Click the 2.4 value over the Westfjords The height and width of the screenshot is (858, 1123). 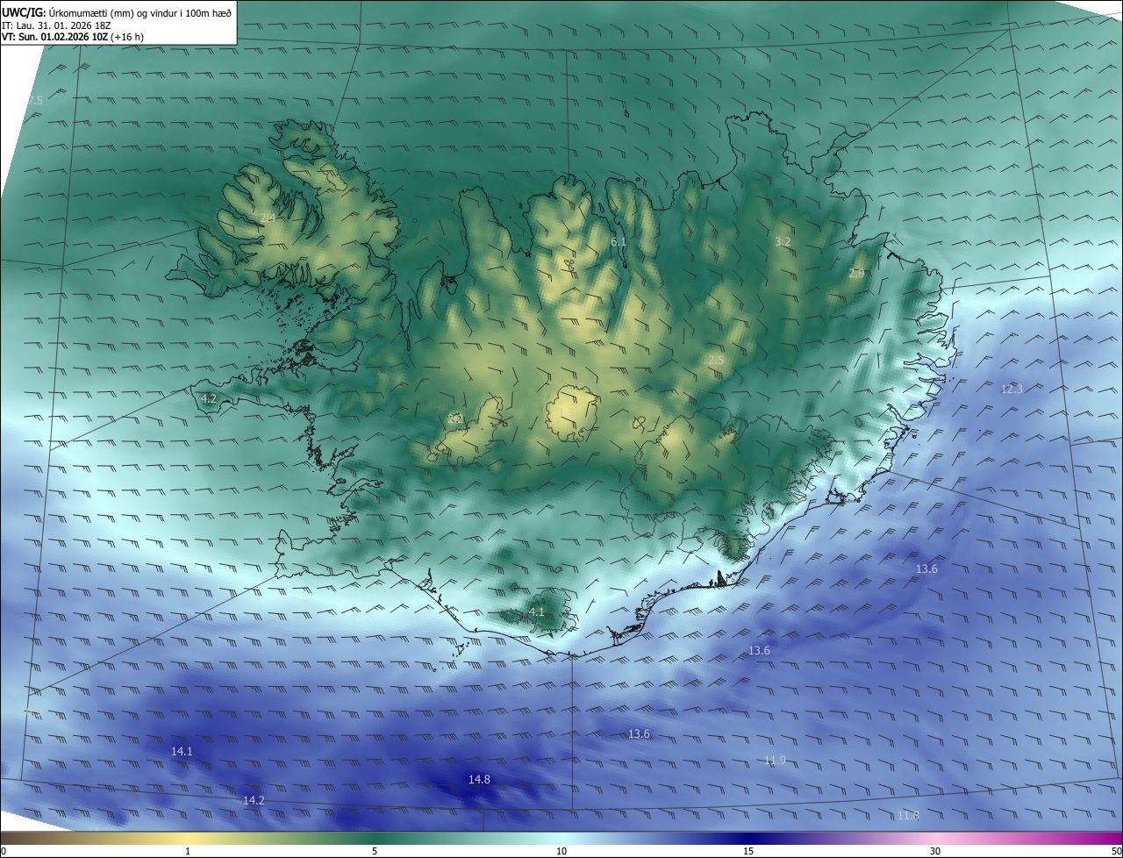(268, 218)
